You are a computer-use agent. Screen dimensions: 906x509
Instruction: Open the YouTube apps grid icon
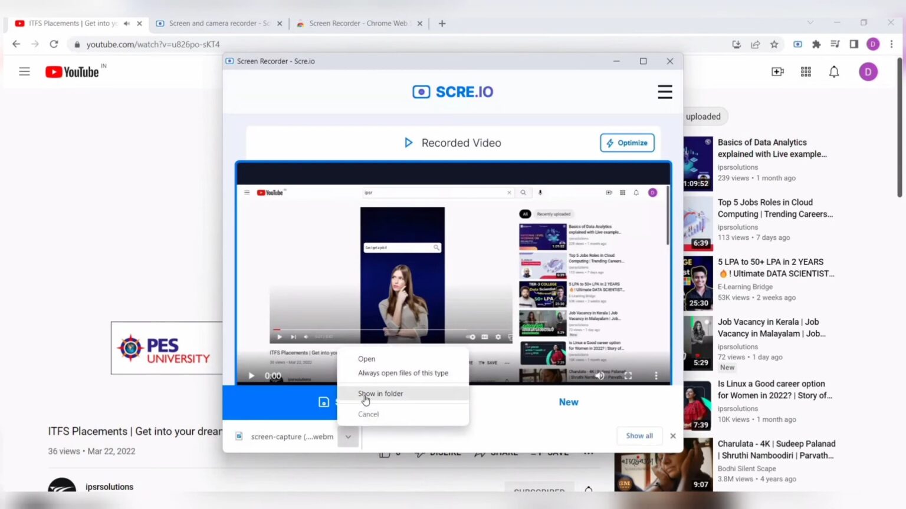click(806, 72)
